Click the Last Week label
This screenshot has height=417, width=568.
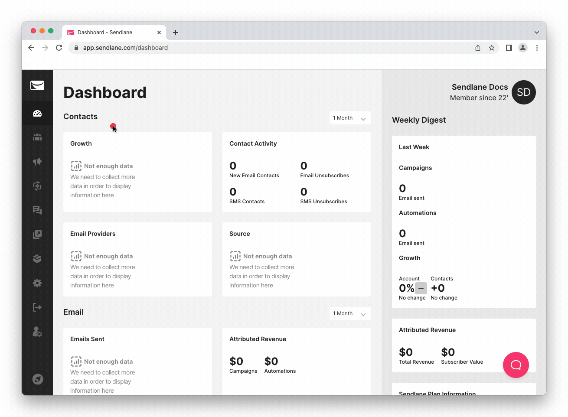pos(414,147)
